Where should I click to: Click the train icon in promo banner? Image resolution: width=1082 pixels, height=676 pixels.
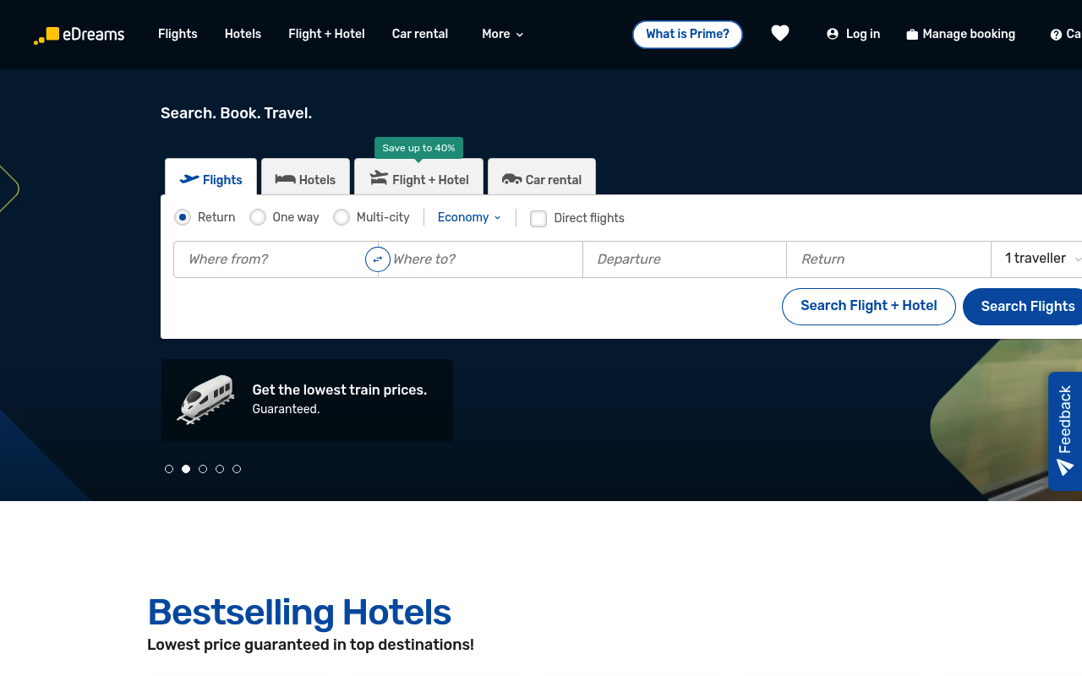(206, 399)
